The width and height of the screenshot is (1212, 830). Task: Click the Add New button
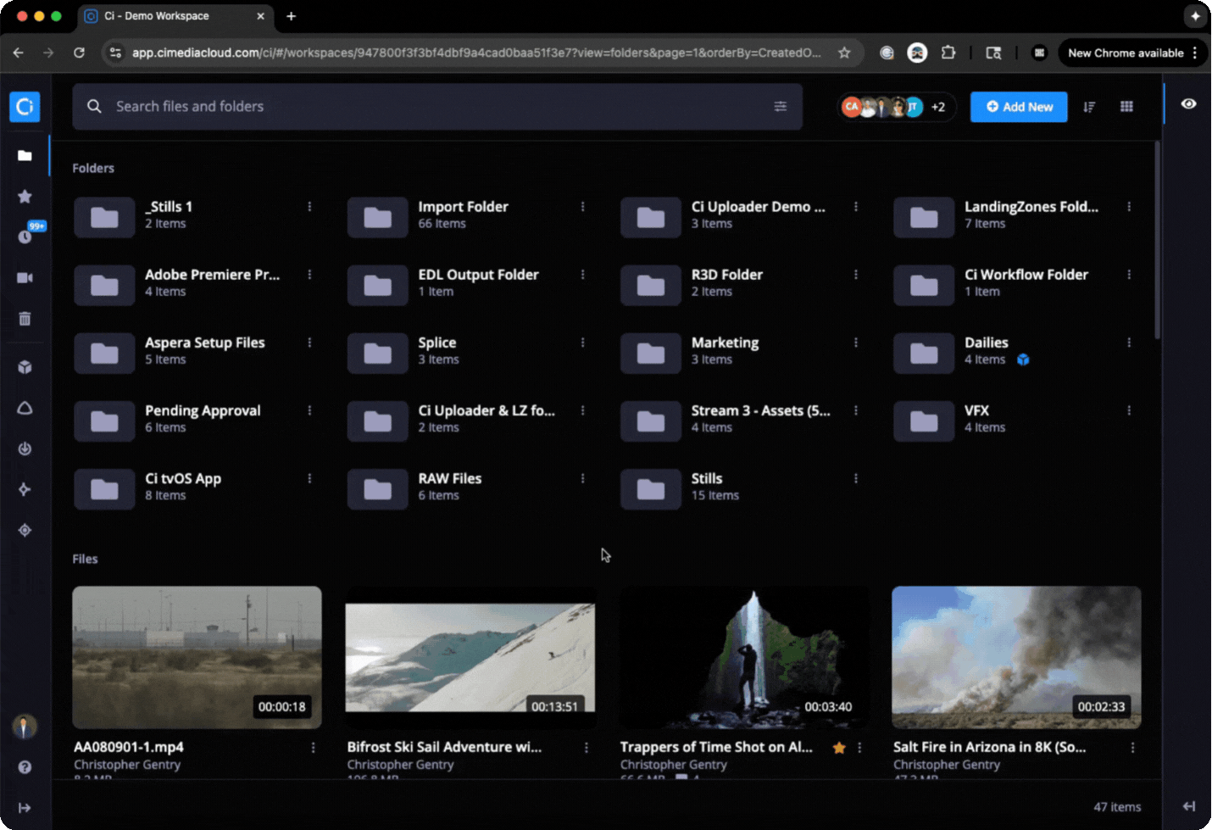click(1019, 107)
